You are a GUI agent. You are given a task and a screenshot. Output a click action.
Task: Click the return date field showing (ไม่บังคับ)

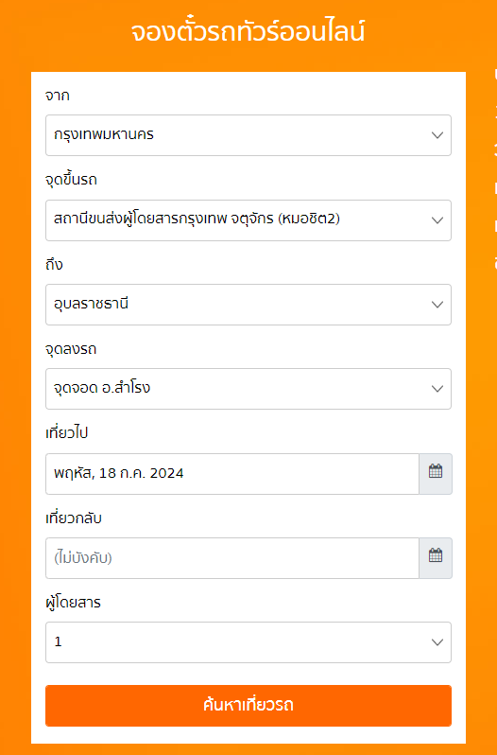pos(232,558)
